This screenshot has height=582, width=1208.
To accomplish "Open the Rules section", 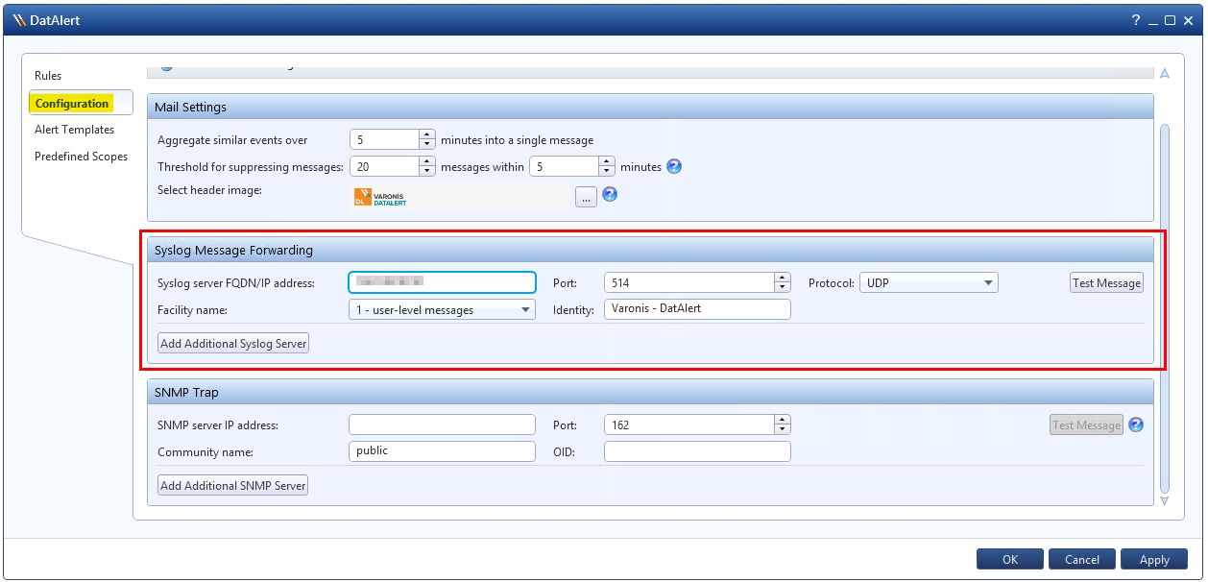I will [48, 76].
